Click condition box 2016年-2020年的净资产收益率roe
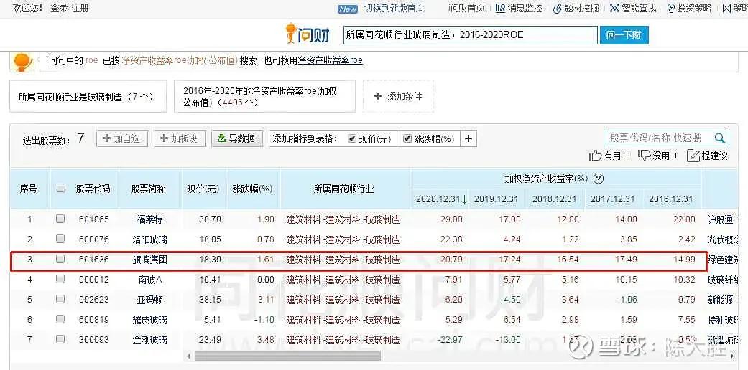 tap(264, 96)
